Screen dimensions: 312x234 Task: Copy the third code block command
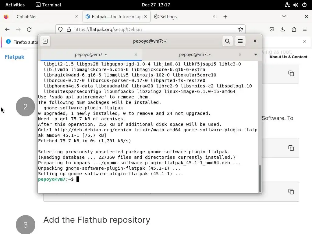tap(291, 192)
